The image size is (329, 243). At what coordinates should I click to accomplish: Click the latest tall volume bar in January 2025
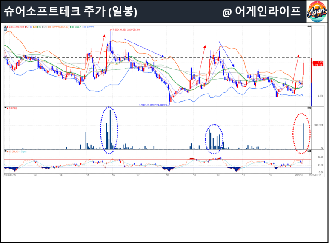pos(303,137)
